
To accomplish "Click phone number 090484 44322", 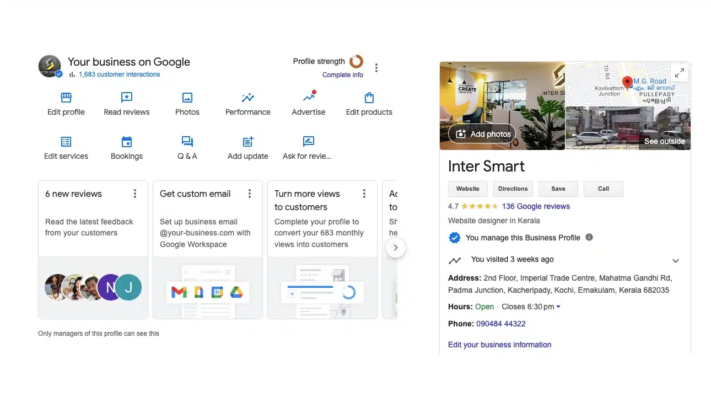I will (501, 324).
